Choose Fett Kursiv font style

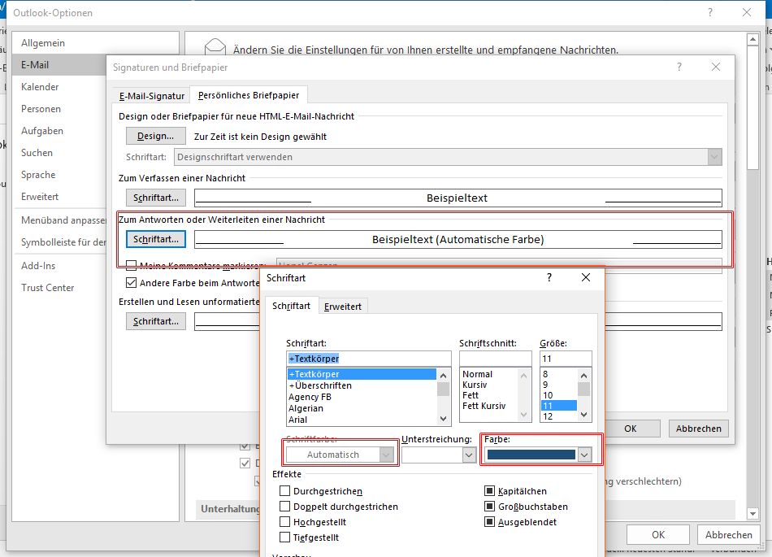tap(484, 406)
